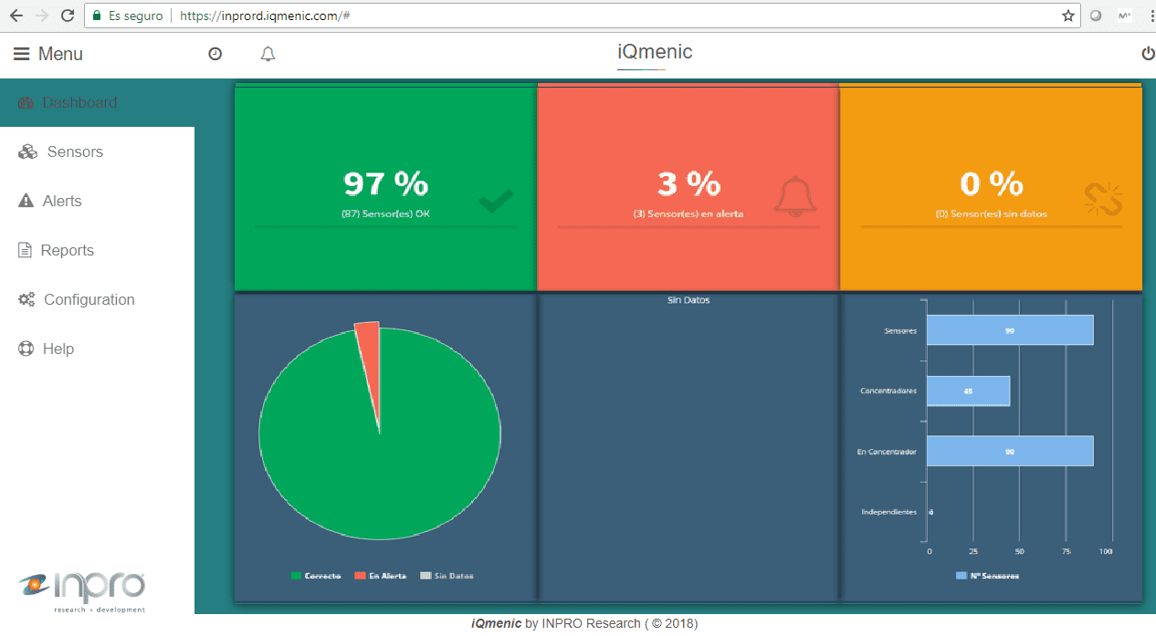The height and width of the screenshot is (636, 1156).
Task: Click the 100 axis tick label
Action: pos(1106,551)
